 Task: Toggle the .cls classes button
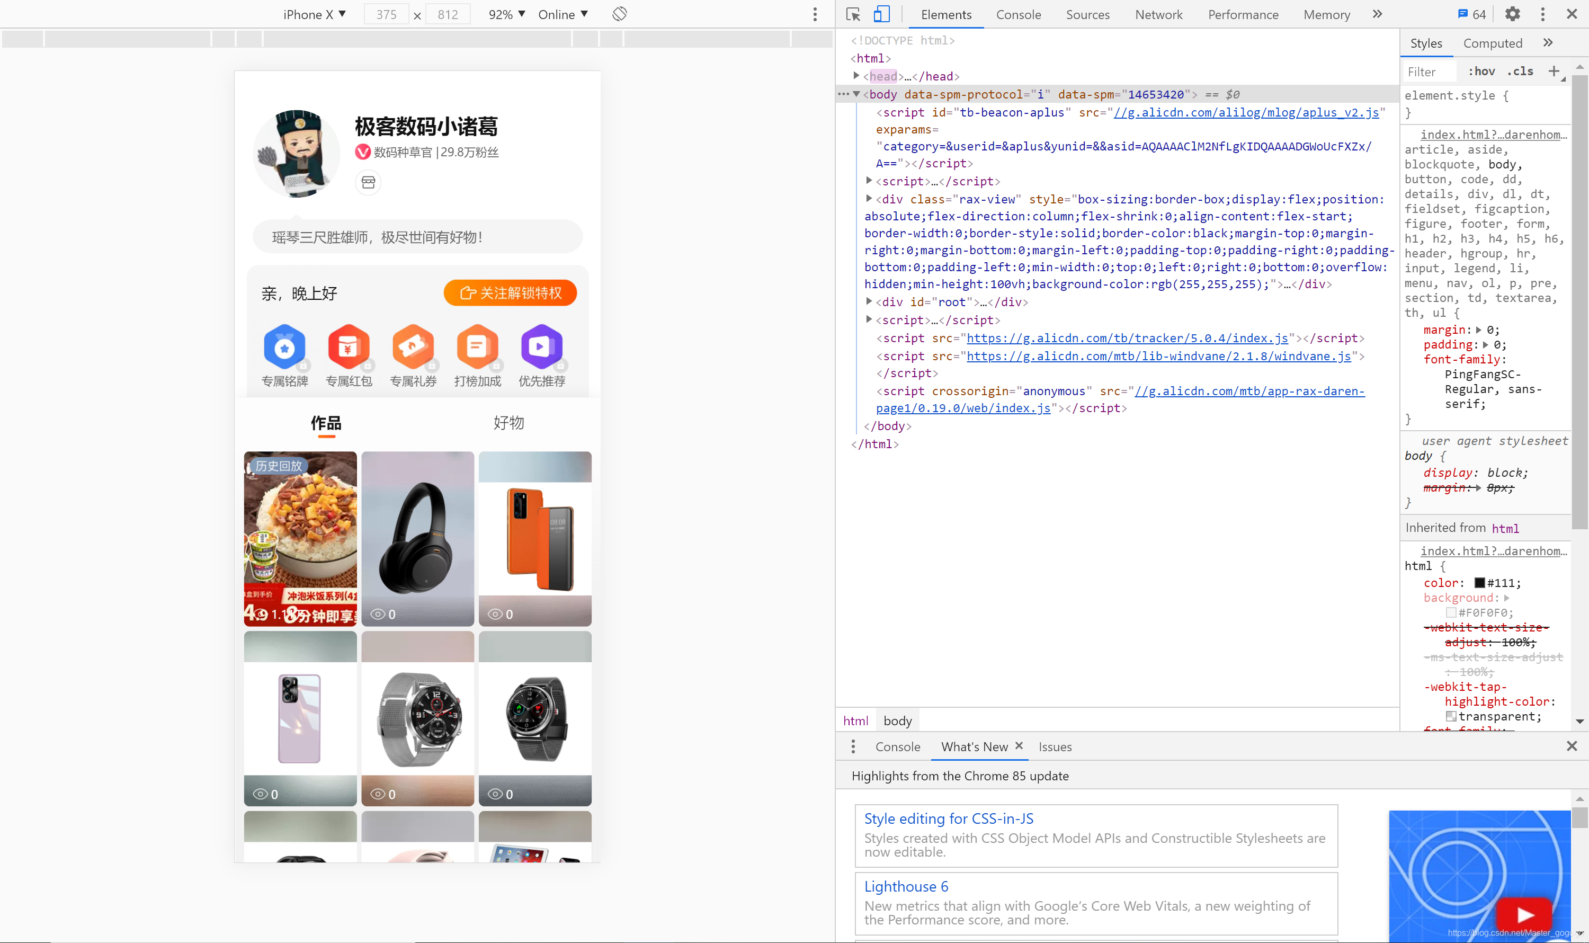click(1520, 71)
